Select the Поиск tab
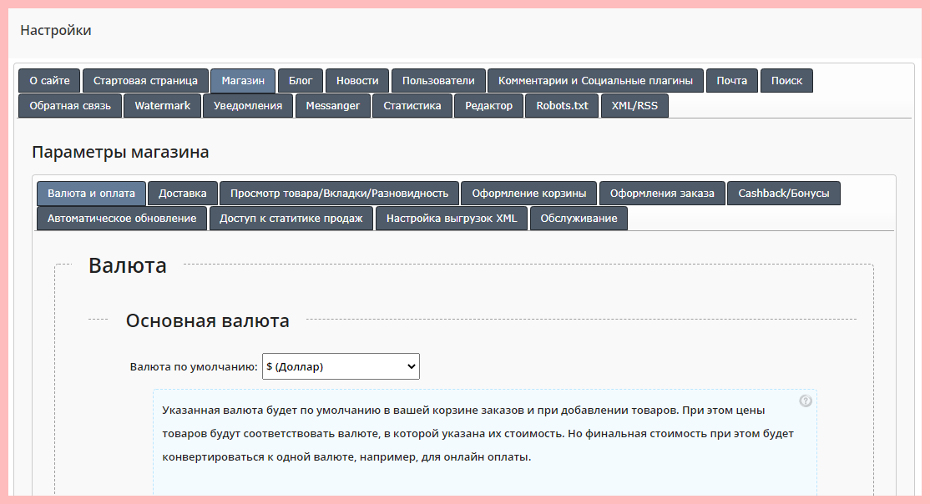Image resolution: width=930 pixels, height=504 pixels. pyautogui.click(x=786, y=81)
